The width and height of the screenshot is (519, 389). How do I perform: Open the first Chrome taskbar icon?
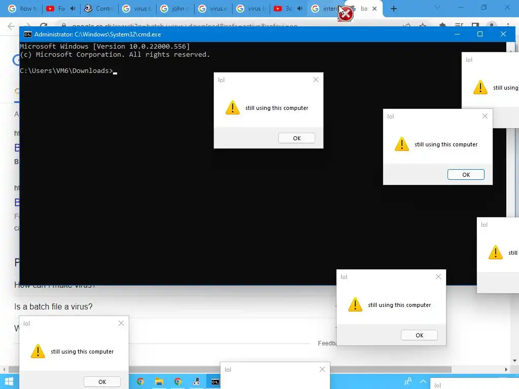point(140,382)
